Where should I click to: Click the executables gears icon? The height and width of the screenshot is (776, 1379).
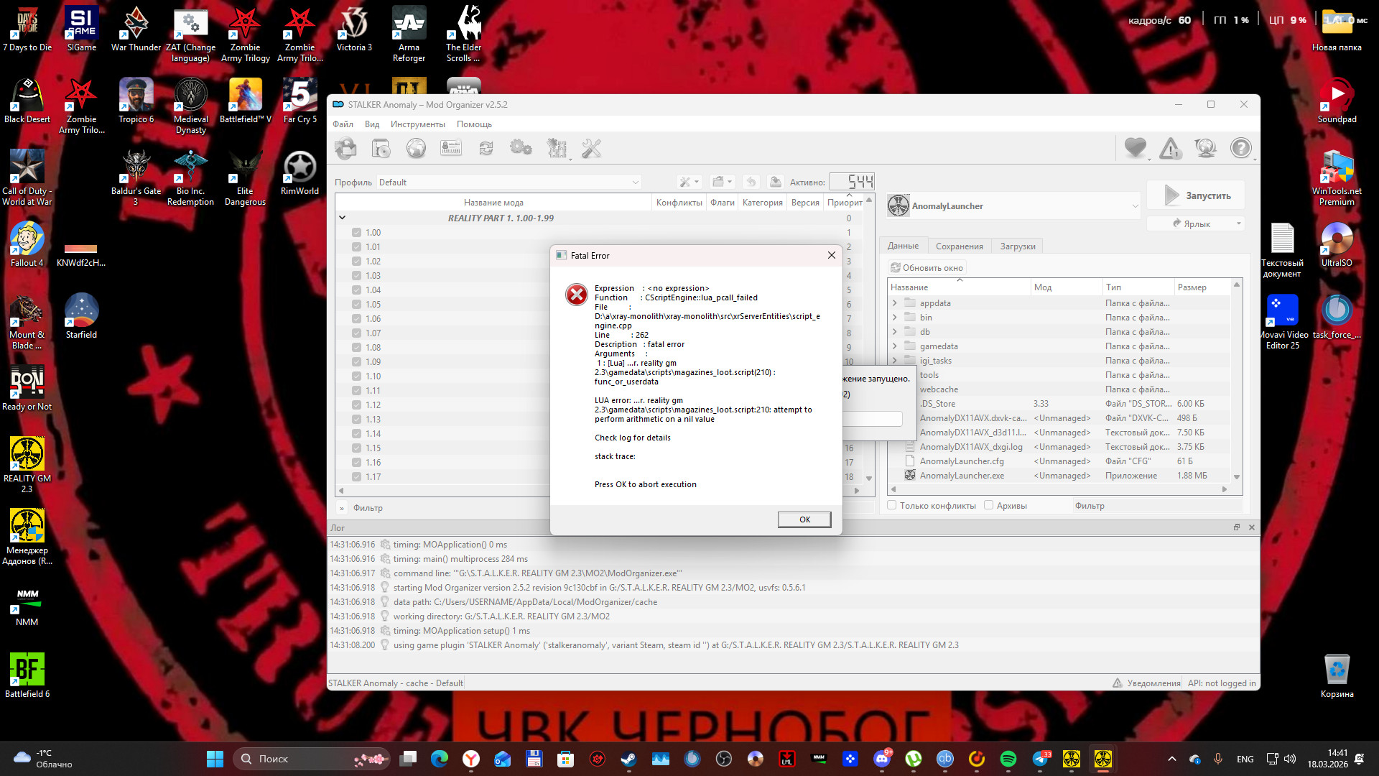click(x=521, y=149)
